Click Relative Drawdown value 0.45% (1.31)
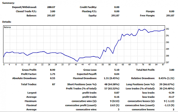The height and width of the screenshot is (112, 178). point(166,78)
